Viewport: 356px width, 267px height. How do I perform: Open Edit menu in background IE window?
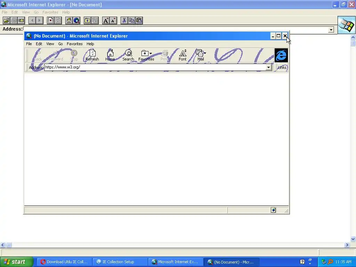[15, 12]
